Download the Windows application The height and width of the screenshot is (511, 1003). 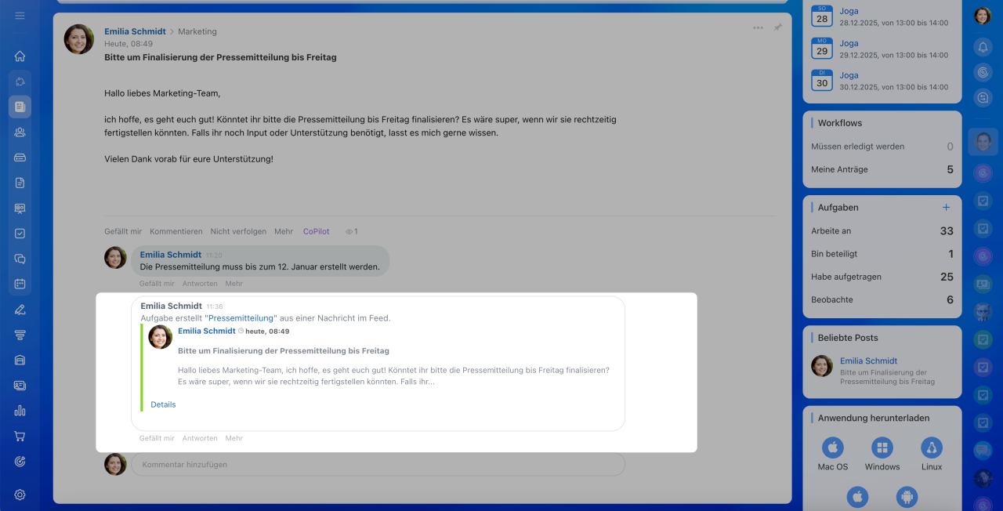tap(882, 448)
